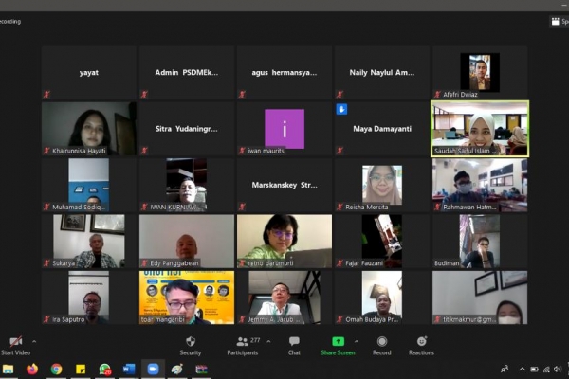Click the Zoom icon in the taskbar

tap(153, 370)
